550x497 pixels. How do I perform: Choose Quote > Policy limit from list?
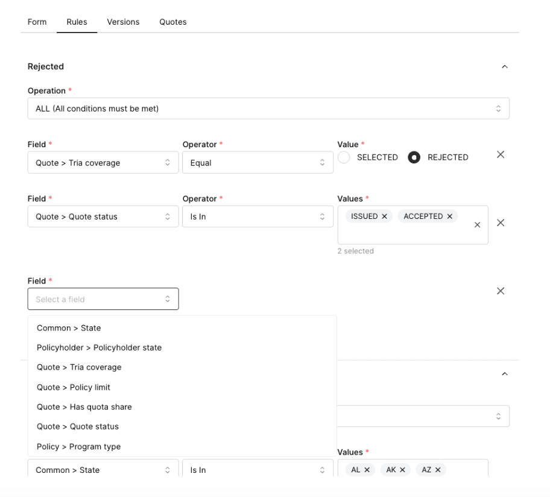tap(74, 387)
